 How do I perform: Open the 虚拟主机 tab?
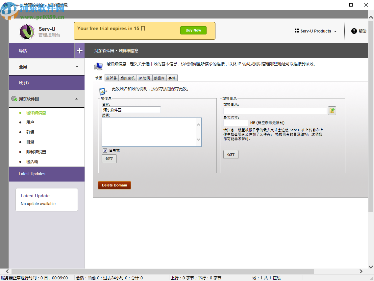tap(128, 78)
